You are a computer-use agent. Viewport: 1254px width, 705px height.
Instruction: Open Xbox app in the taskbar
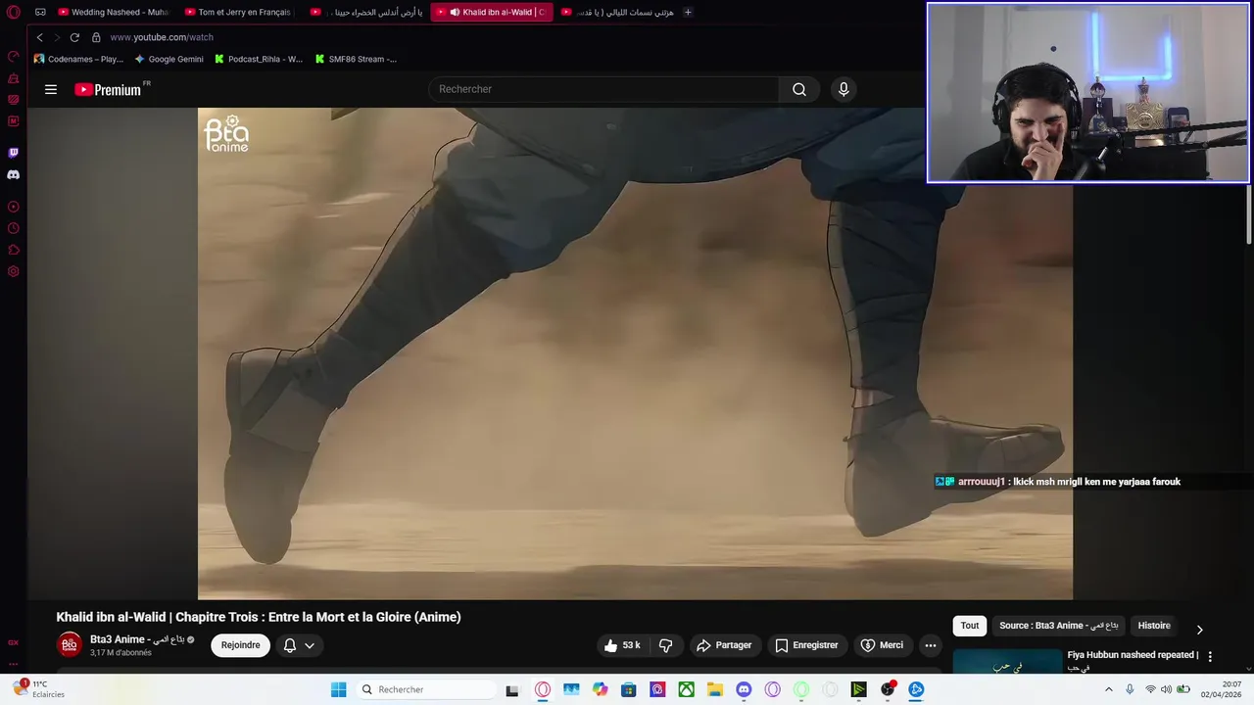pyautogui.click(x=687, y=689)
